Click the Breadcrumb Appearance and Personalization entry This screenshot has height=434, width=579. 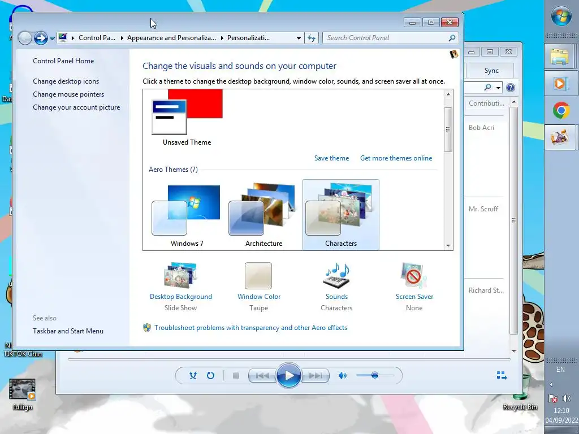pyautogui.click(x=171, y=38)
